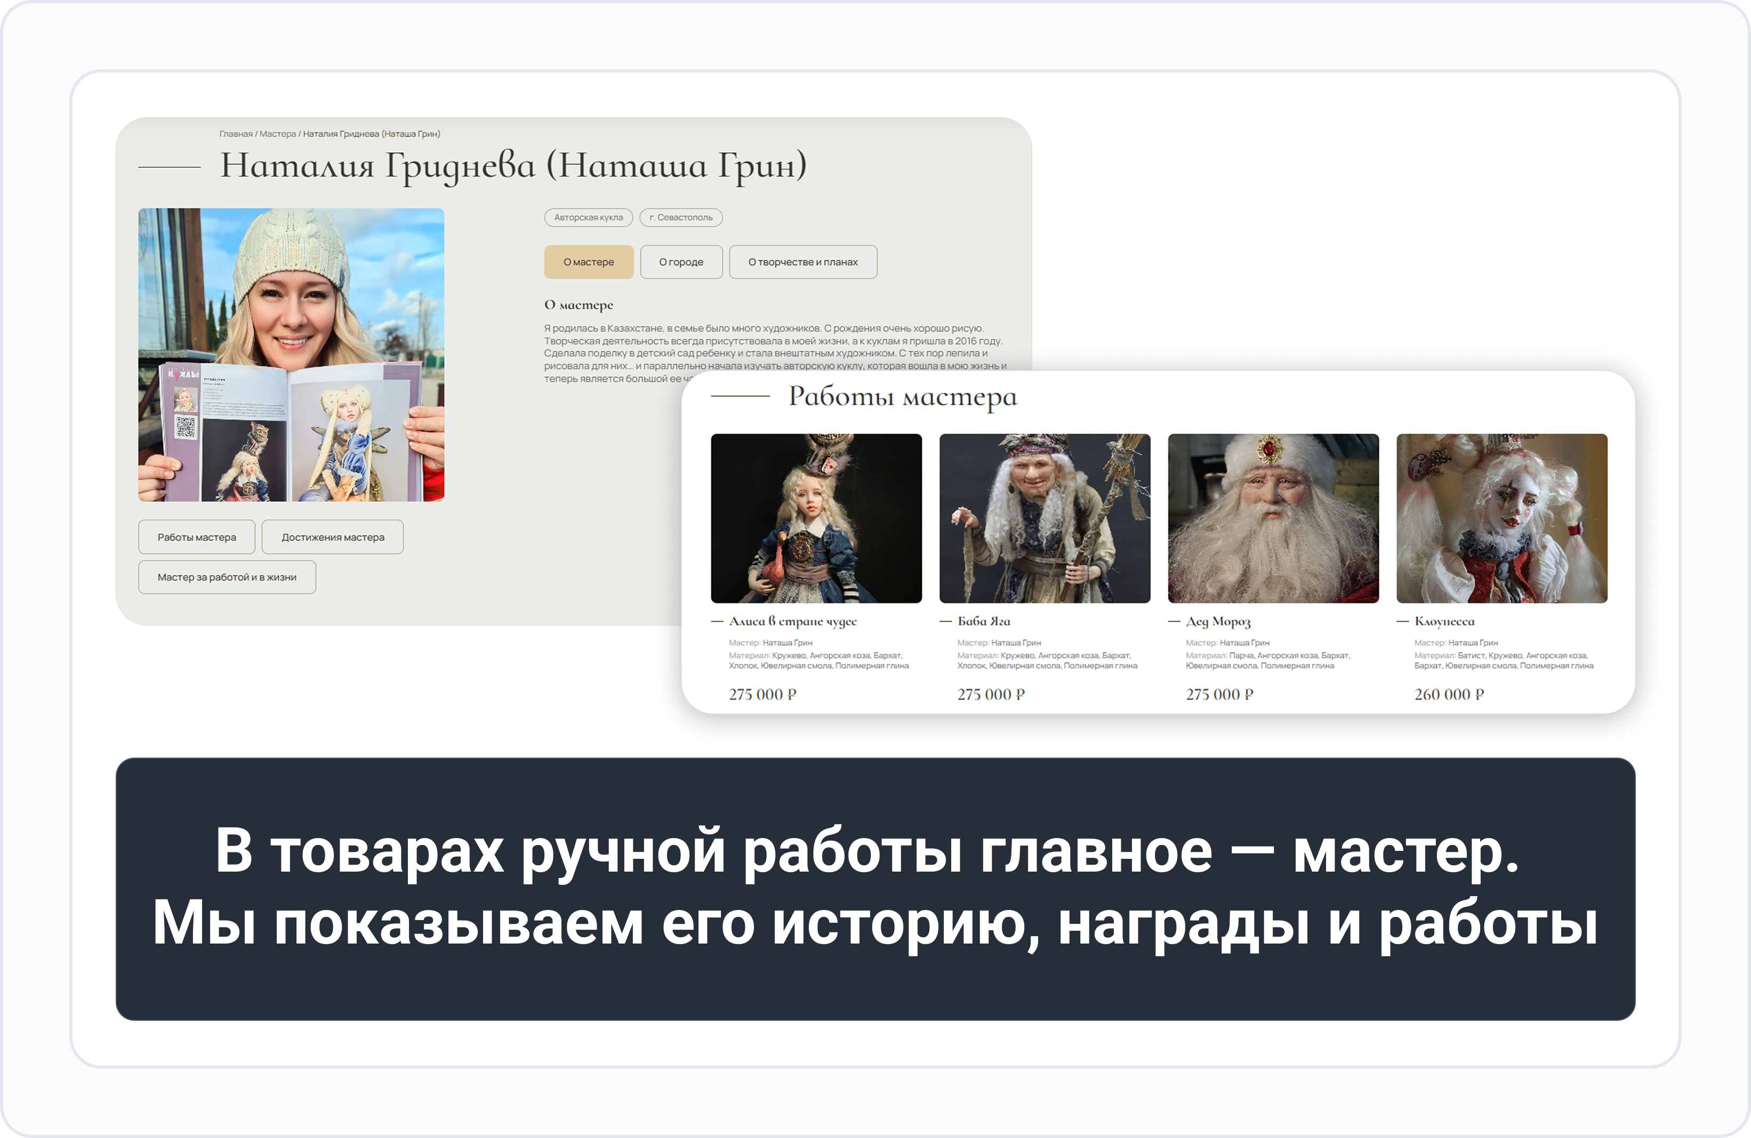Screen dimensions: 1751x1138
Task: Select 'О творчестве и планах' tab
Action: pos(802,262)
